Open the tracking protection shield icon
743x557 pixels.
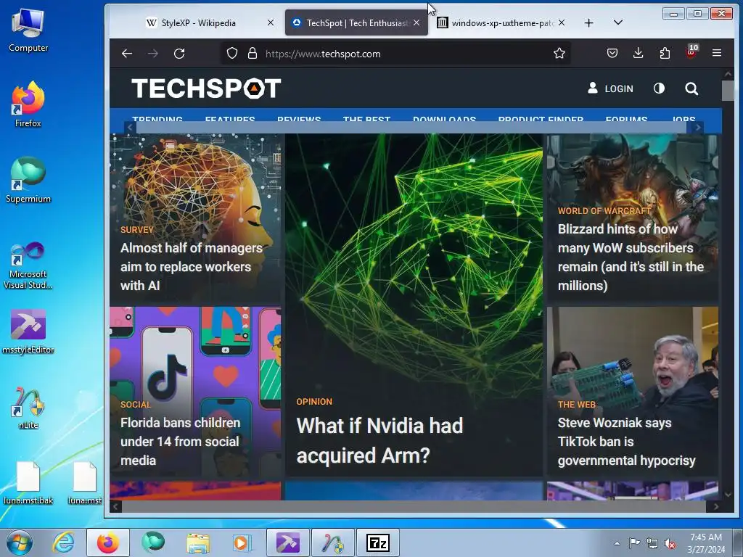pos(231,54)
